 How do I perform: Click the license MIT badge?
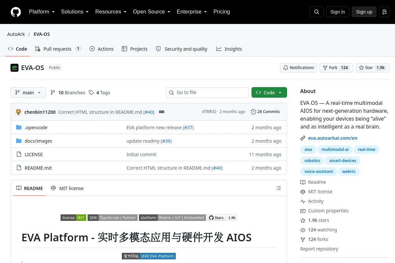[73, 218]
